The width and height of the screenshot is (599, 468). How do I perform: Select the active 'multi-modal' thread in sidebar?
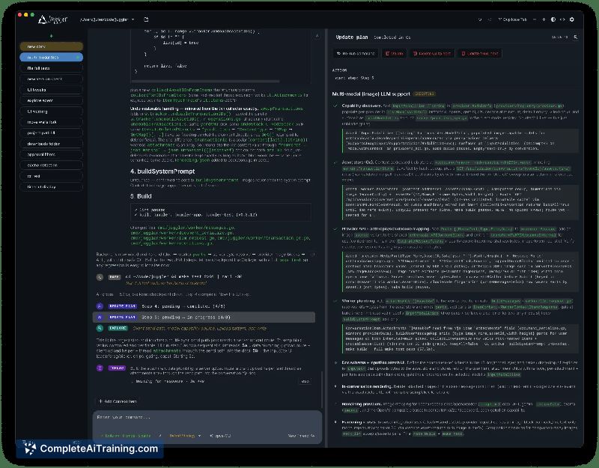click(x=51, y=58)
